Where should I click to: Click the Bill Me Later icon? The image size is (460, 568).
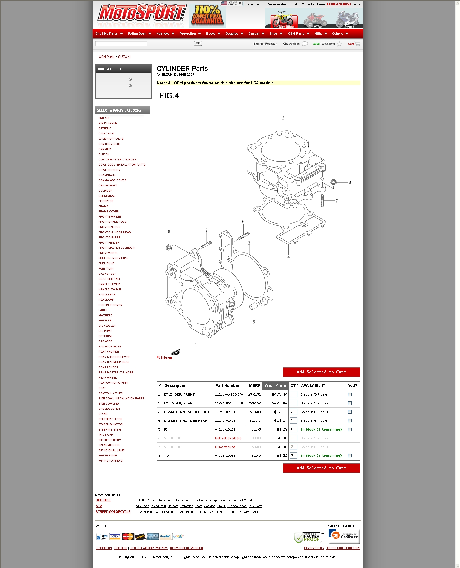[103, 537]
